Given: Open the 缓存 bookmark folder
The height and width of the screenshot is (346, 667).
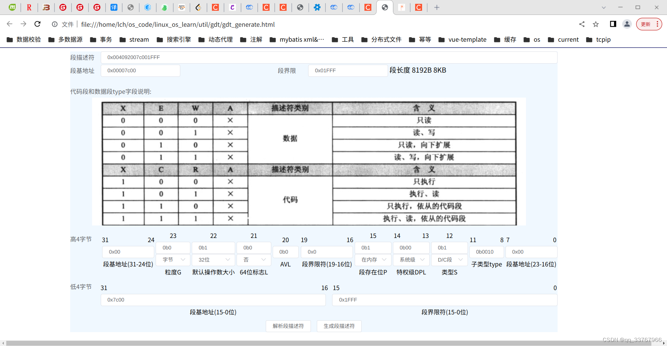Looking at the screenshot, I should pos(505,40).
